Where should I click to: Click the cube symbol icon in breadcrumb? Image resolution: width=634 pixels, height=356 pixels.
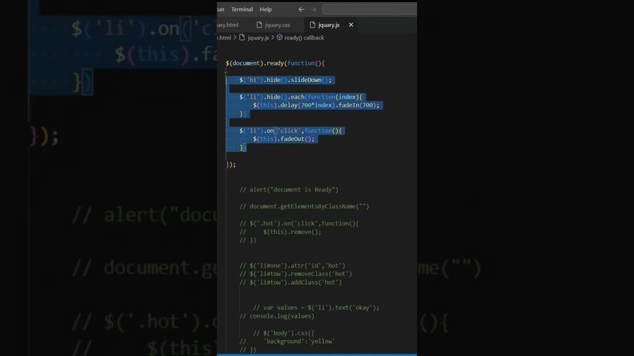[279, 38]
